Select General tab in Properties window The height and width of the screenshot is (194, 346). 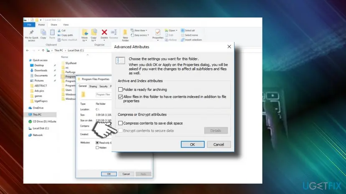point(82,86)
